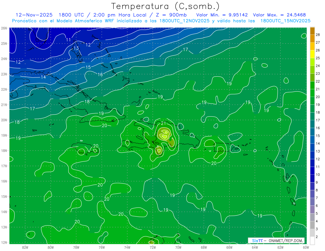Pick the teal swatch between 16 and 17
325x251 pixels.
click(312, 124)
